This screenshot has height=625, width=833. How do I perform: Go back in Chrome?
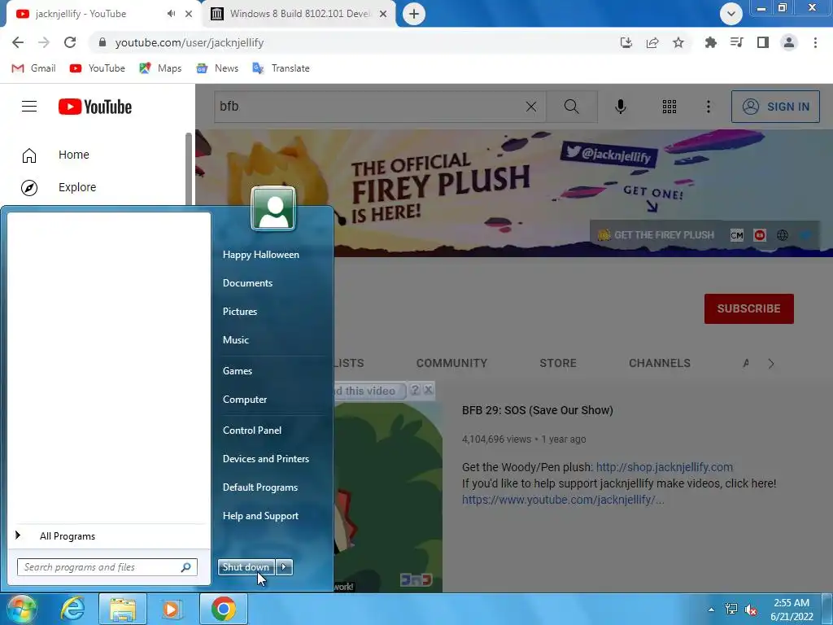(x=18, y=42)
